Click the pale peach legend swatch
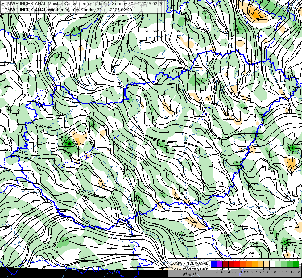302x278 pixels. pos(267,264)
